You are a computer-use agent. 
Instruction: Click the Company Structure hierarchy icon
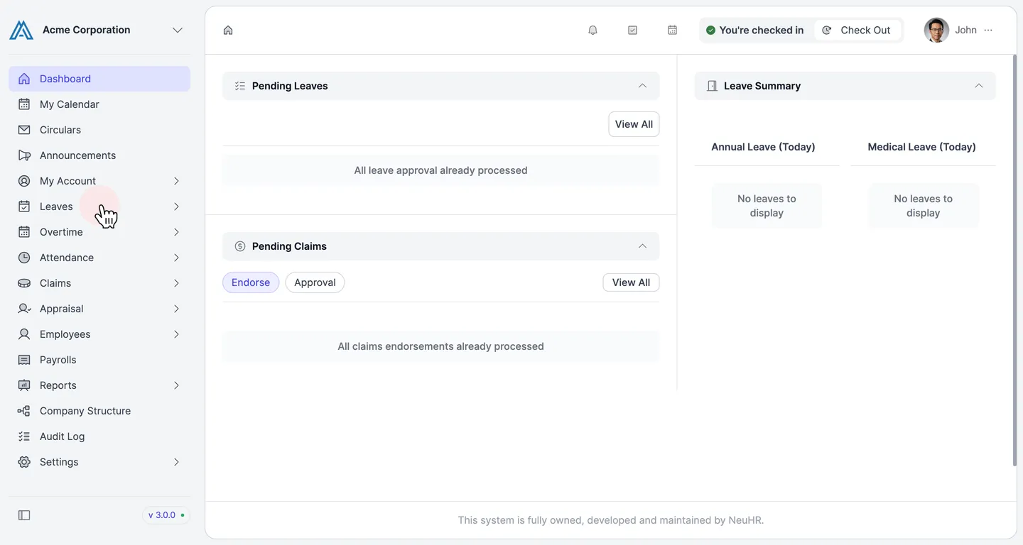24,411
